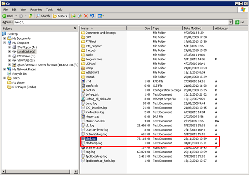This screenshot has height=175, width=249.
Task: Open the Tools menu
Action: (49, 10)
